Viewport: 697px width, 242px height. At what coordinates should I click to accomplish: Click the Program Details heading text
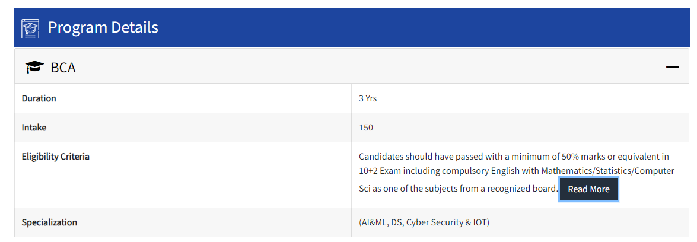point(103,27)
